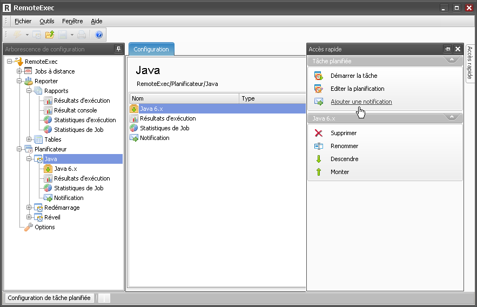Screen dimensions: 477x307
Task: Select Statistiques de Job row in list
Action: (218, 128)
